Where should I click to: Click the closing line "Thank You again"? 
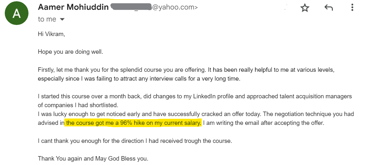pos(93,158)
